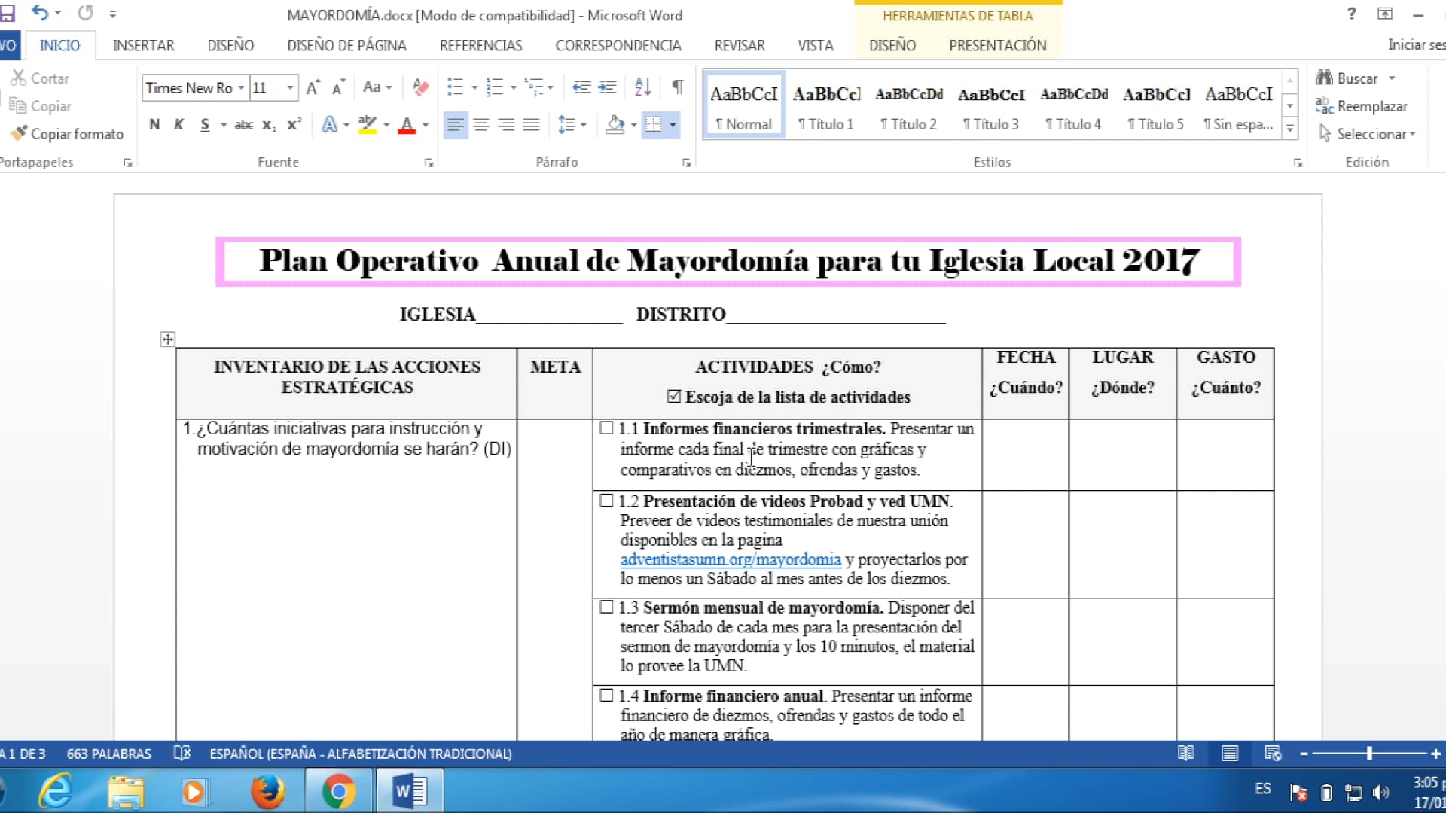Center text alignment icon
The width and height of the screenshot is (1446, 813).
pyautogui.click(x=480, y=125)
